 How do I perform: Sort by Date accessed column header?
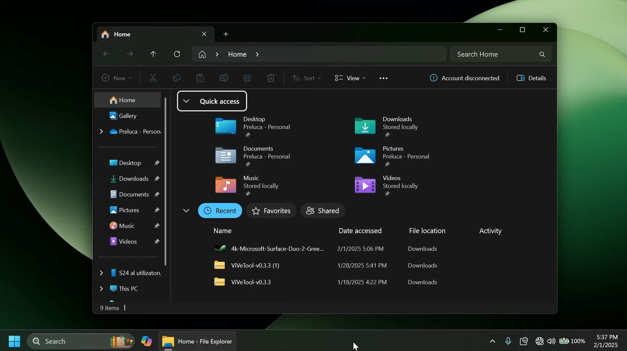[x=360, y=231]
